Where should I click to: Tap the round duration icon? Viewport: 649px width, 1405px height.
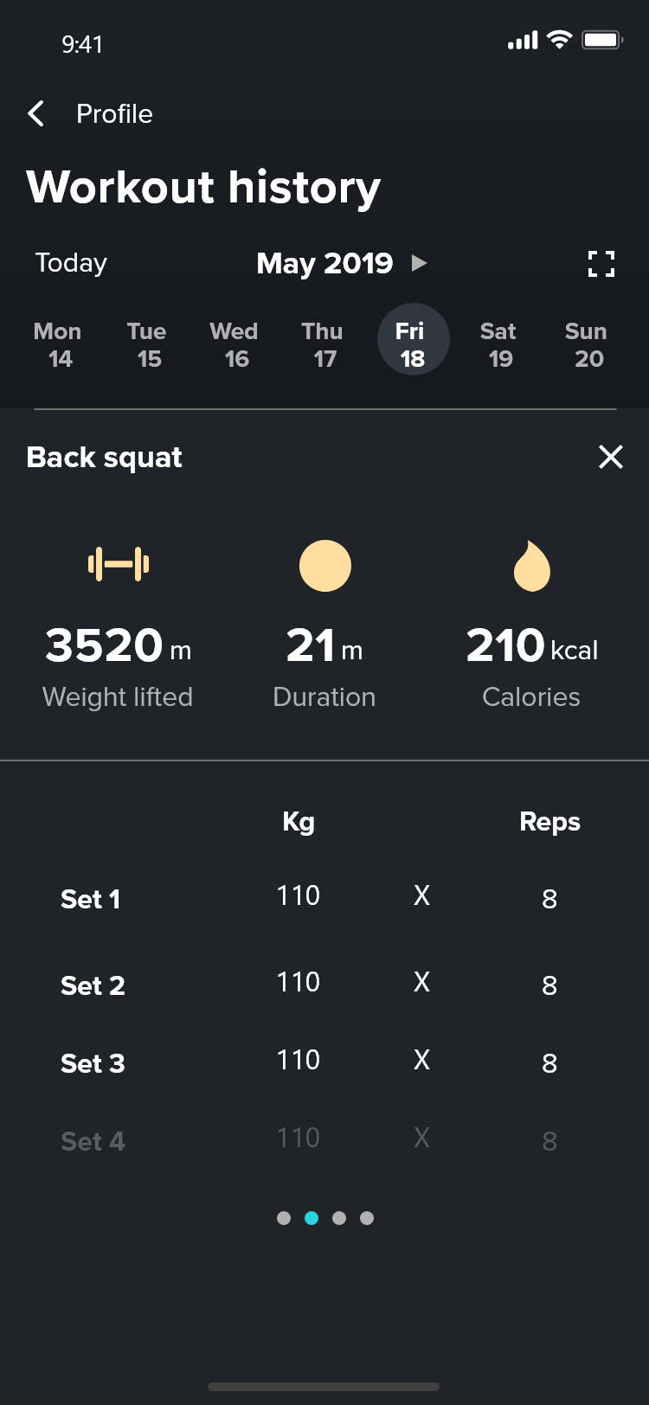[325, 566]
